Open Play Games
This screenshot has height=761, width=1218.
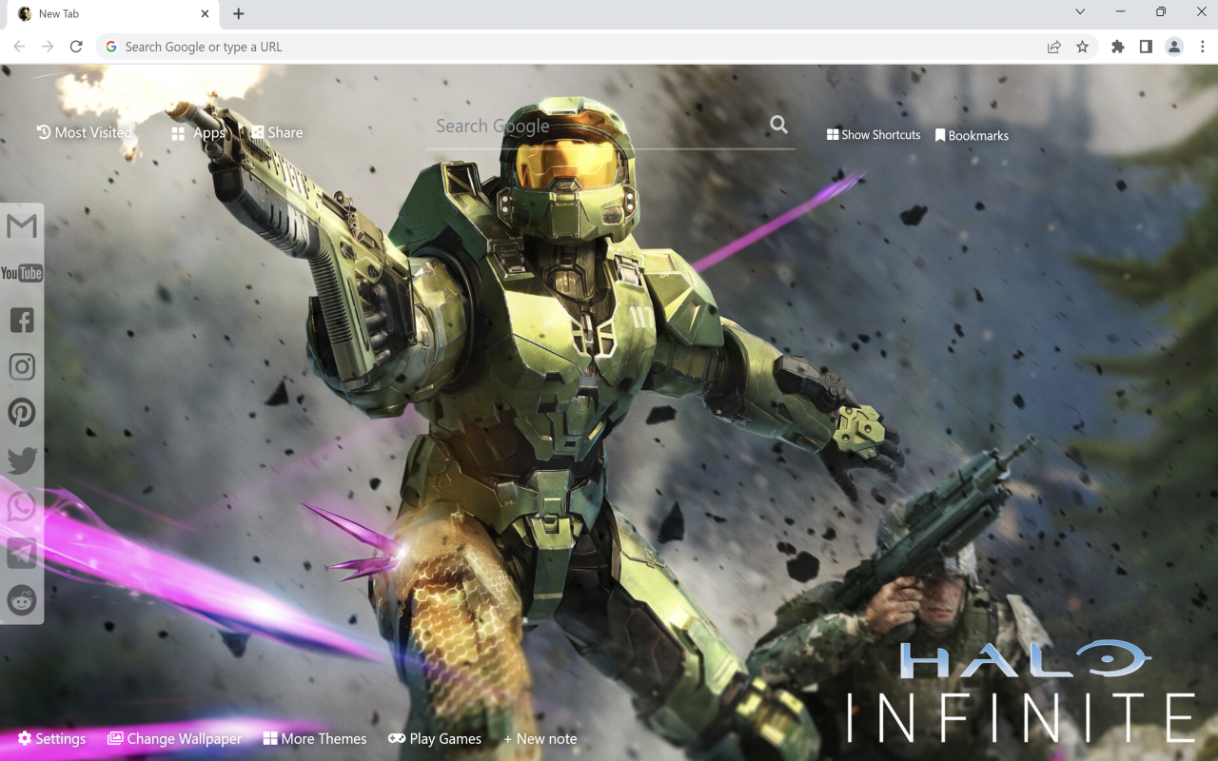[435, 738]
